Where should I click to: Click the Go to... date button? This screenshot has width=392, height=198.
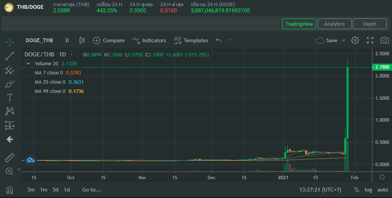coord(92,190)
